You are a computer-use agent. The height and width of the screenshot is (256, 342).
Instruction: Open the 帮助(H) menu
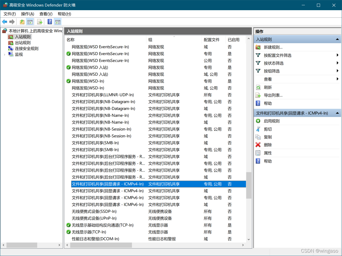(x=64, y=14)
